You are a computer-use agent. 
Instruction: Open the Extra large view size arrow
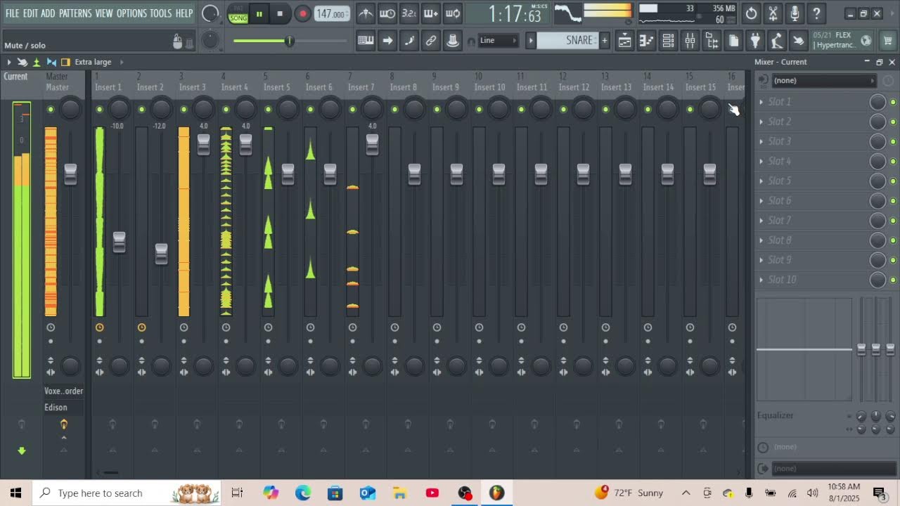coord(121,62)
